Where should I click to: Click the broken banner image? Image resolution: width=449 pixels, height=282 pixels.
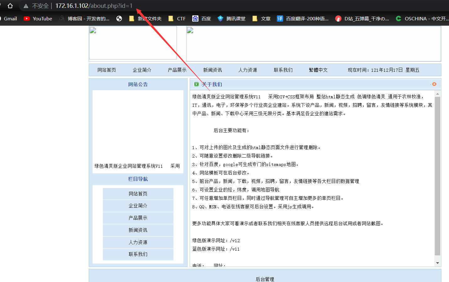tap(314, 44)
